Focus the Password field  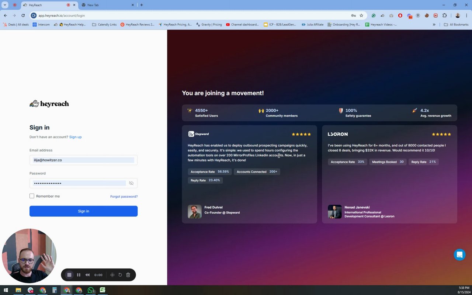tap(83, 183)
